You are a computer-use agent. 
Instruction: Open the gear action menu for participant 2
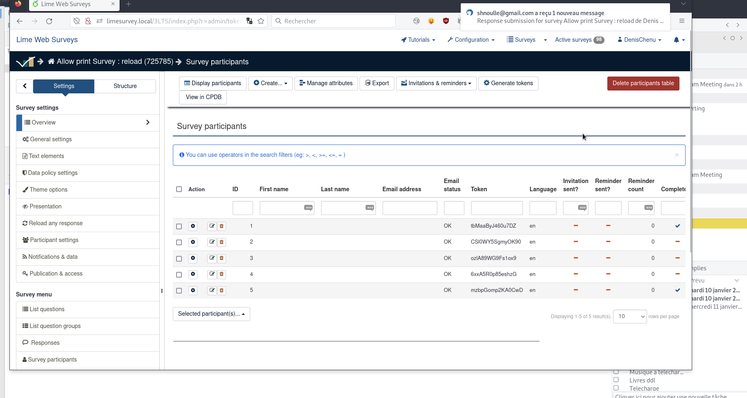(x=193, y=242)
